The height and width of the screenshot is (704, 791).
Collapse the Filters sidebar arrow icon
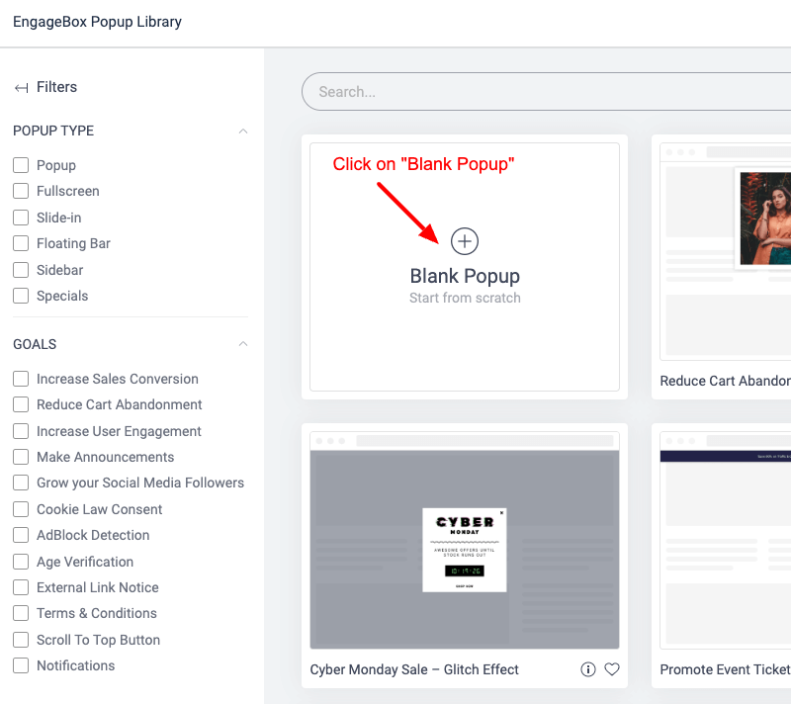tap(21, 88)
